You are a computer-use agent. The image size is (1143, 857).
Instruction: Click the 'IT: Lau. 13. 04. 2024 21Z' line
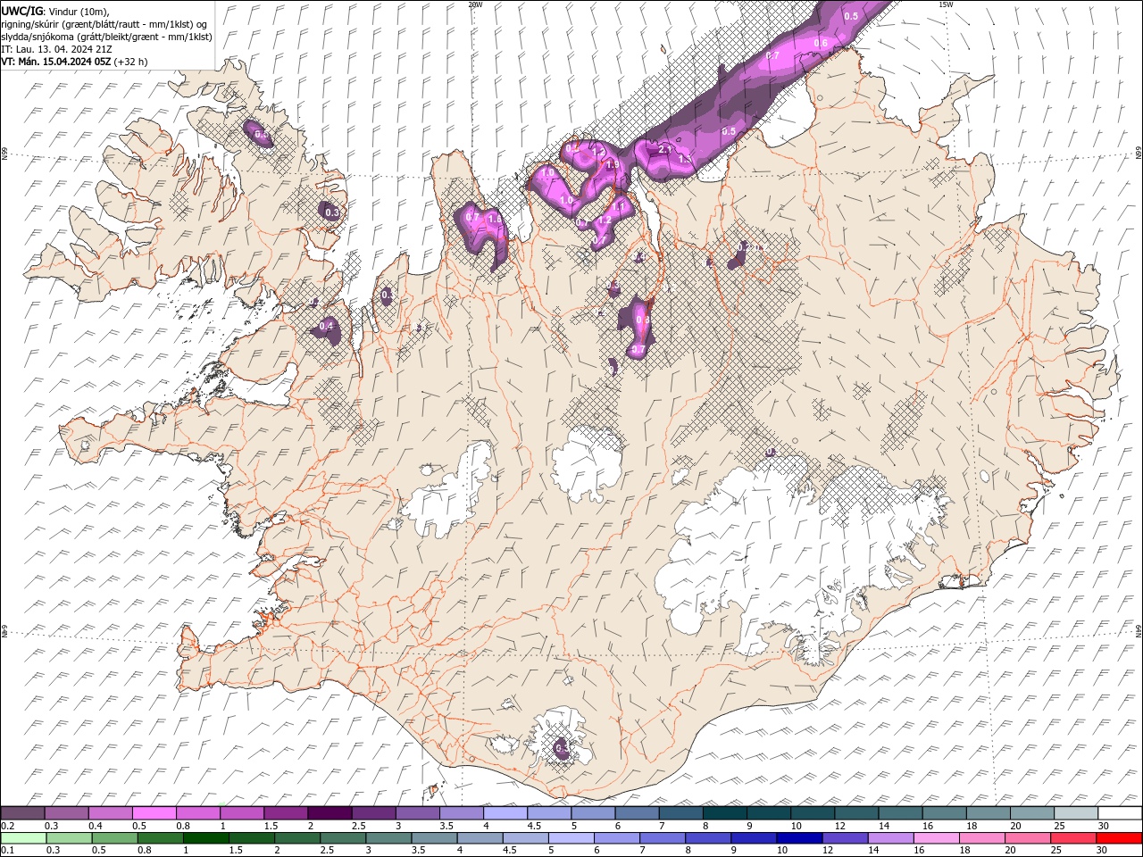click(x=57, y=49)
